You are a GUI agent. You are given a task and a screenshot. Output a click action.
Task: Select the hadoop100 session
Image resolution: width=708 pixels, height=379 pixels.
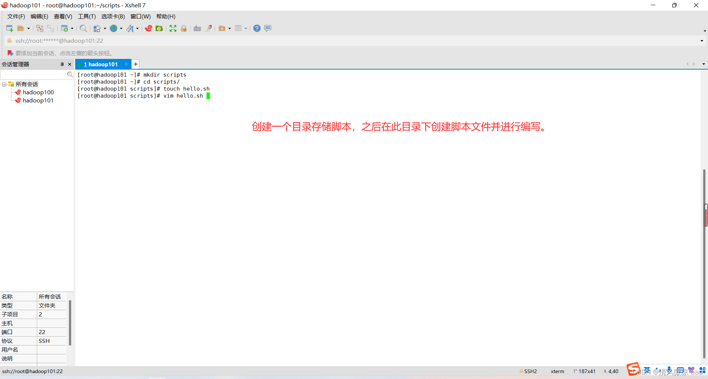point(38,92)
